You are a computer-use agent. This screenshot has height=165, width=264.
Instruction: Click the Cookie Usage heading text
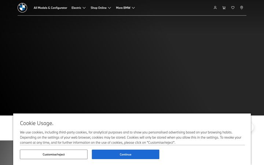pos(37,123)
